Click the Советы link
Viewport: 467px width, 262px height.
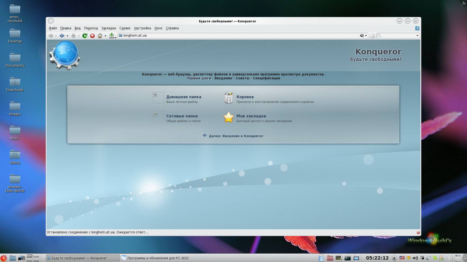point(242,78)
